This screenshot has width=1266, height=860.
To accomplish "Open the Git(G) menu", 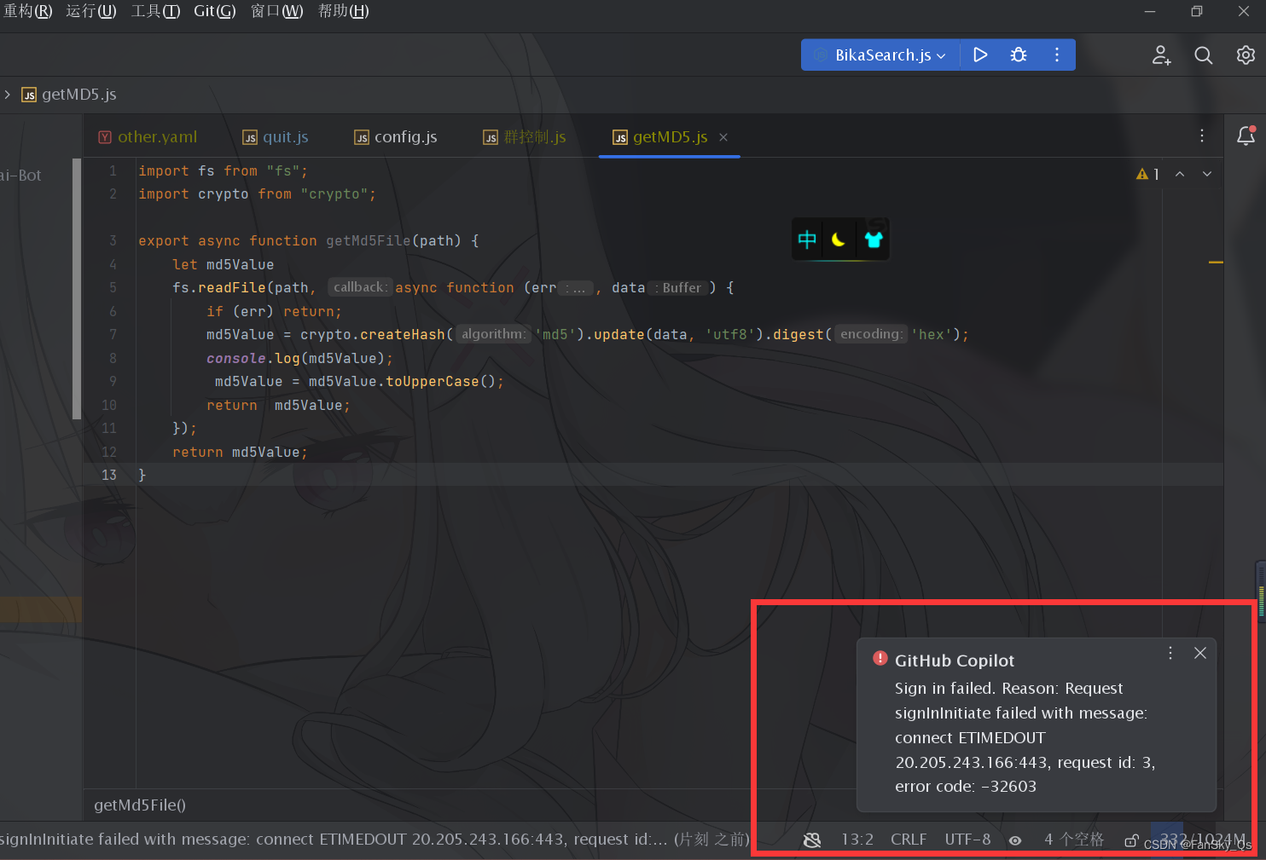I will click(215, 11).
